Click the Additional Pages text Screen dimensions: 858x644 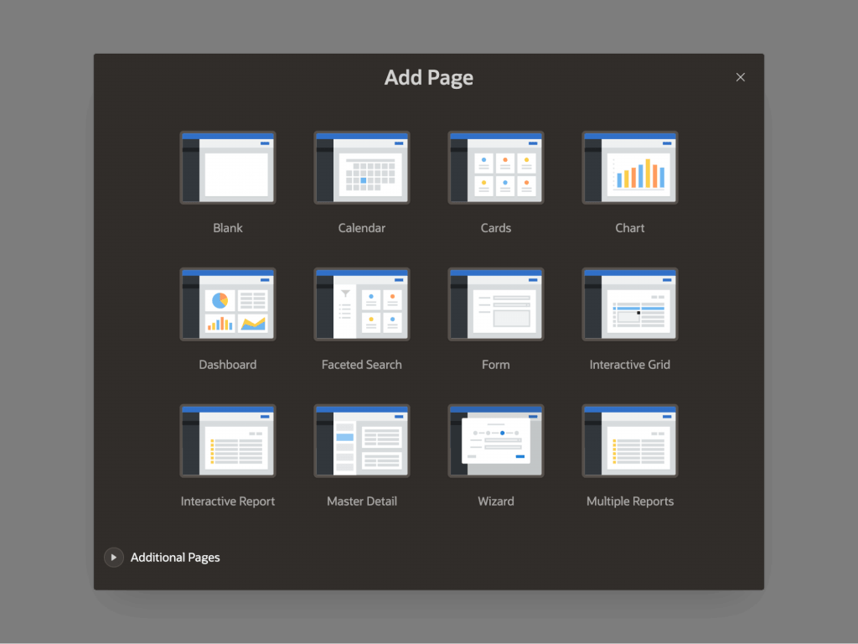pos(175,558)
